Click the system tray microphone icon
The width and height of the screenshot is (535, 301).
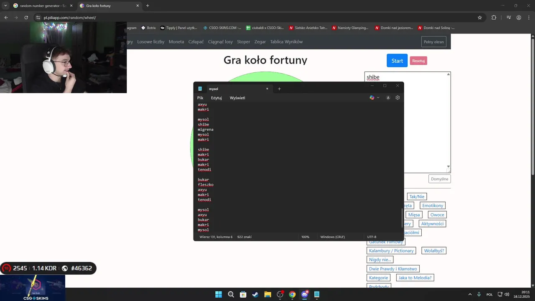[479, 294]
